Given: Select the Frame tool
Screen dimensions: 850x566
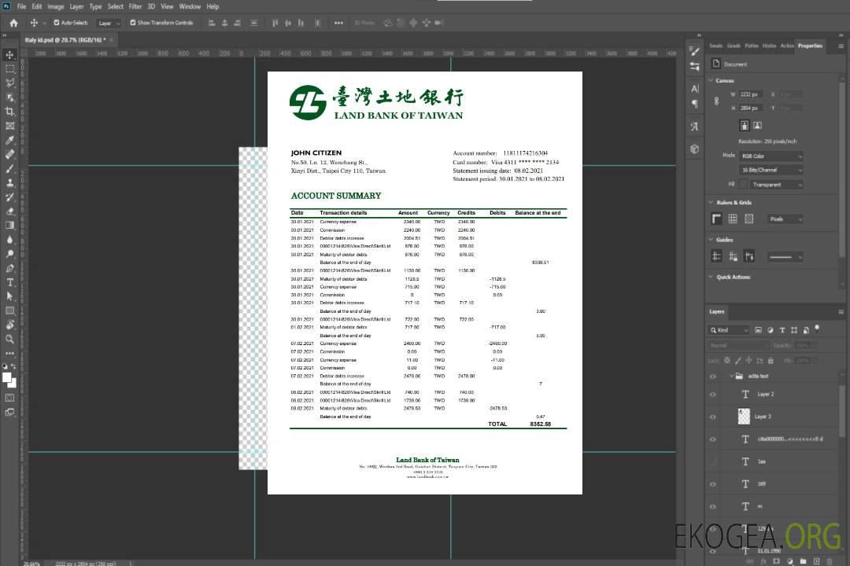Looking at the screenshot, I should click(x=9, y=126).
